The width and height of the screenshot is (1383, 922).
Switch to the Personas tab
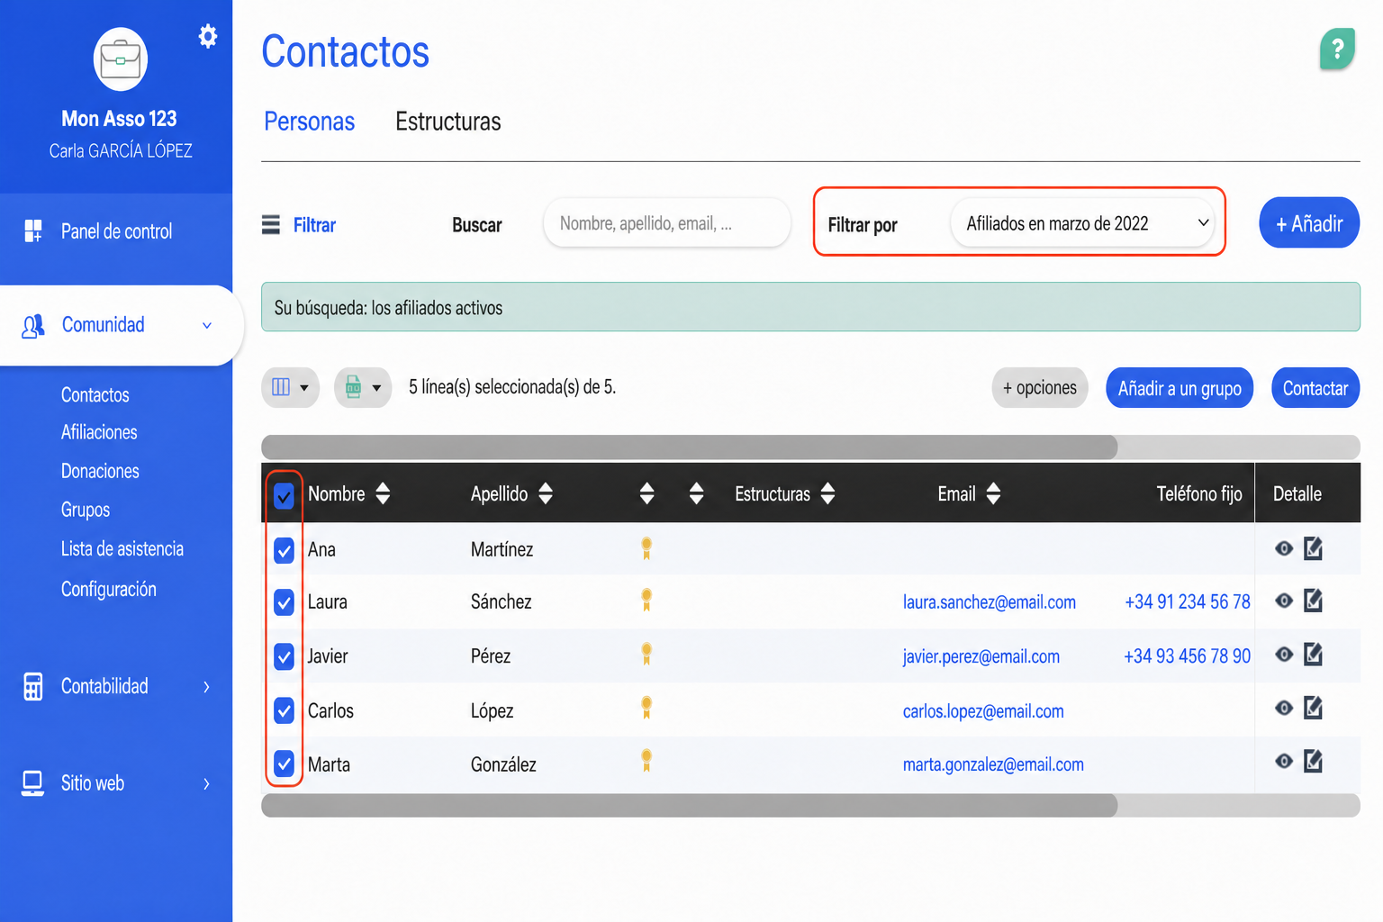(x=310, y=122)
